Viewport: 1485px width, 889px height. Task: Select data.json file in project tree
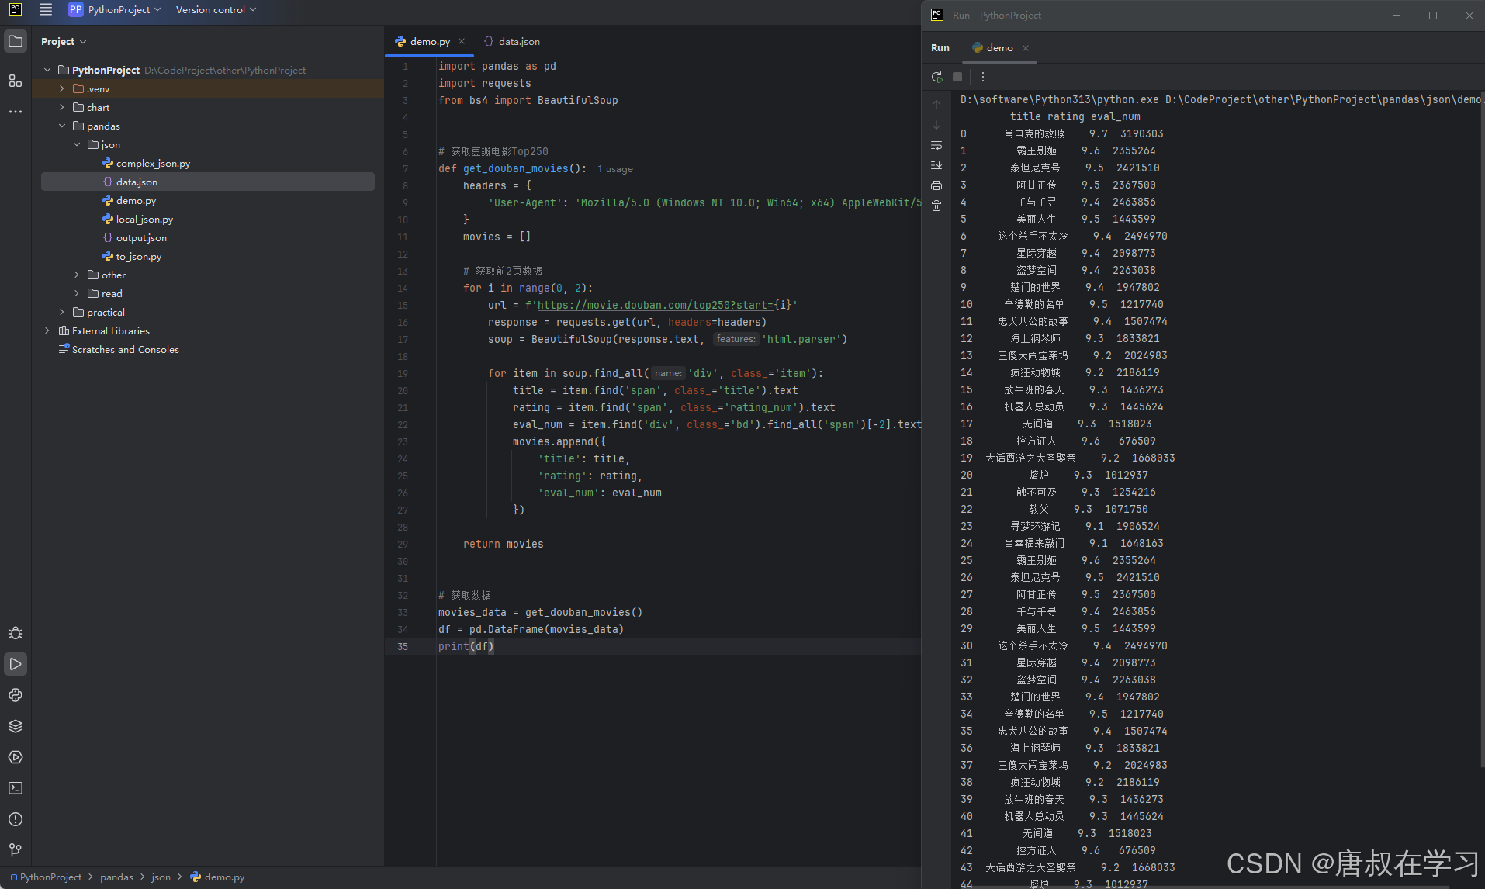click(208, 182)
